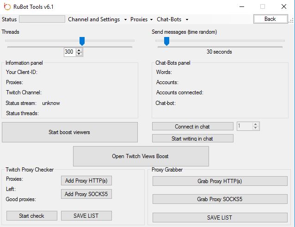Start check in Twitch Proxy Checker
The image size is (295, 227).
(31, 216)
